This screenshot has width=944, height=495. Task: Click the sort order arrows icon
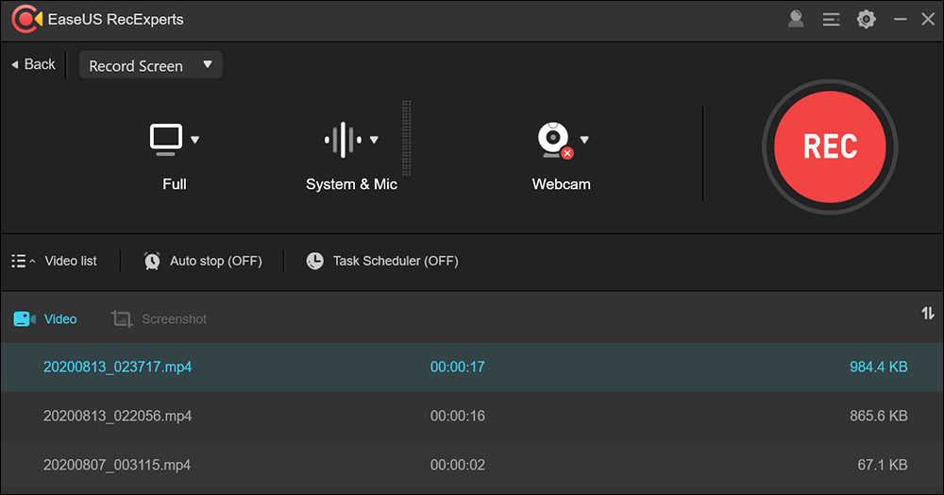(927, 313)
